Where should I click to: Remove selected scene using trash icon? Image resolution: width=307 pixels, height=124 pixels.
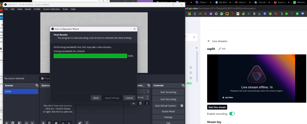click(13, 122)
